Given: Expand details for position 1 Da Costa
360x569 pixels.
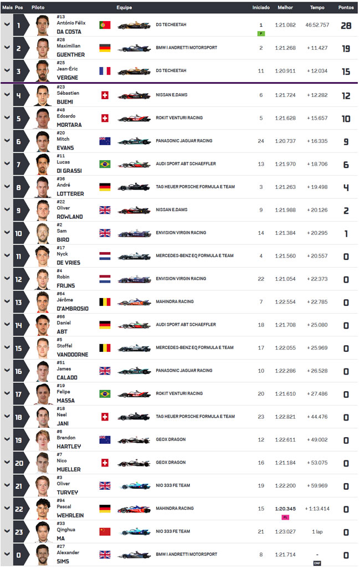Looking at the screenshot, I should coord(7,24).
